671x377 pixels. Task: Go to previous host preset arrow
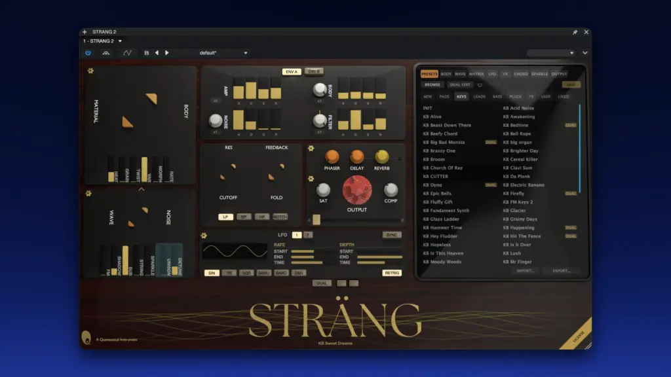point(157,53)
